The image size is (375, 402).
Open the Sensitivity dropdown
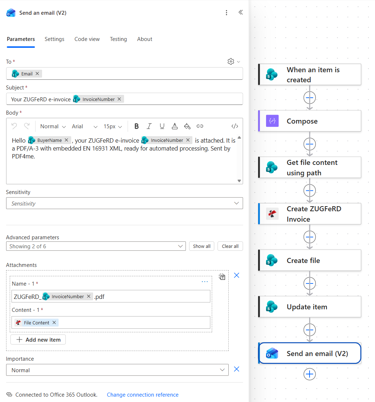coord(124,203)
